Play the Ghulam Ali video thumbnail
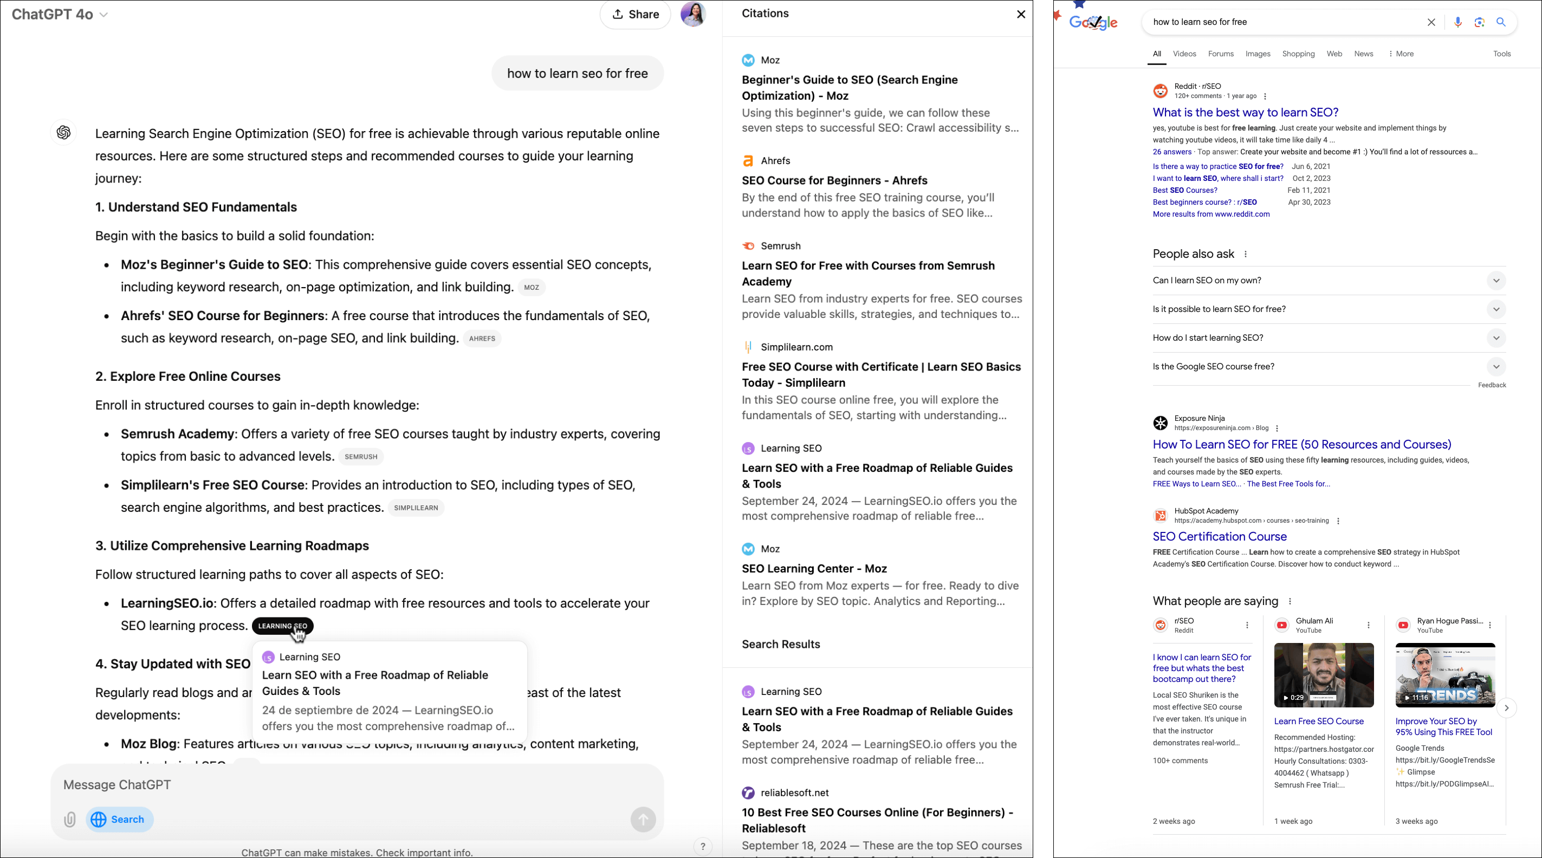1542x858 pixels. click(1324, 675)
